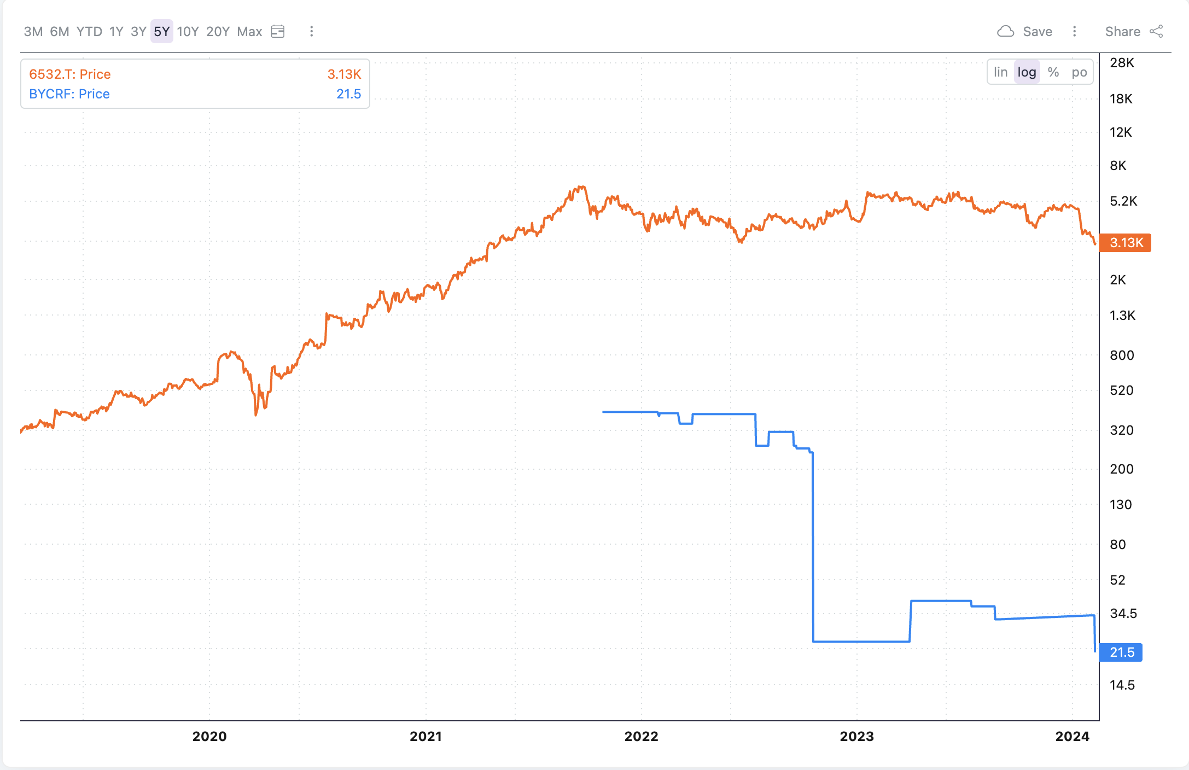The width and height of the screenshot is (1189, 770).
Task: Click the BYCRF: Price legend entry
Action: (x=69, y=94)
